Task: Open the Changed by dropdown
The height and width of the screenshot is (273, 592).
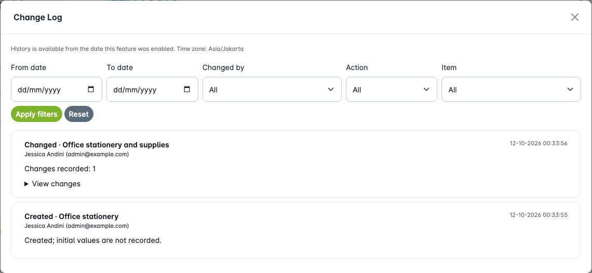Action: point(272,89)
